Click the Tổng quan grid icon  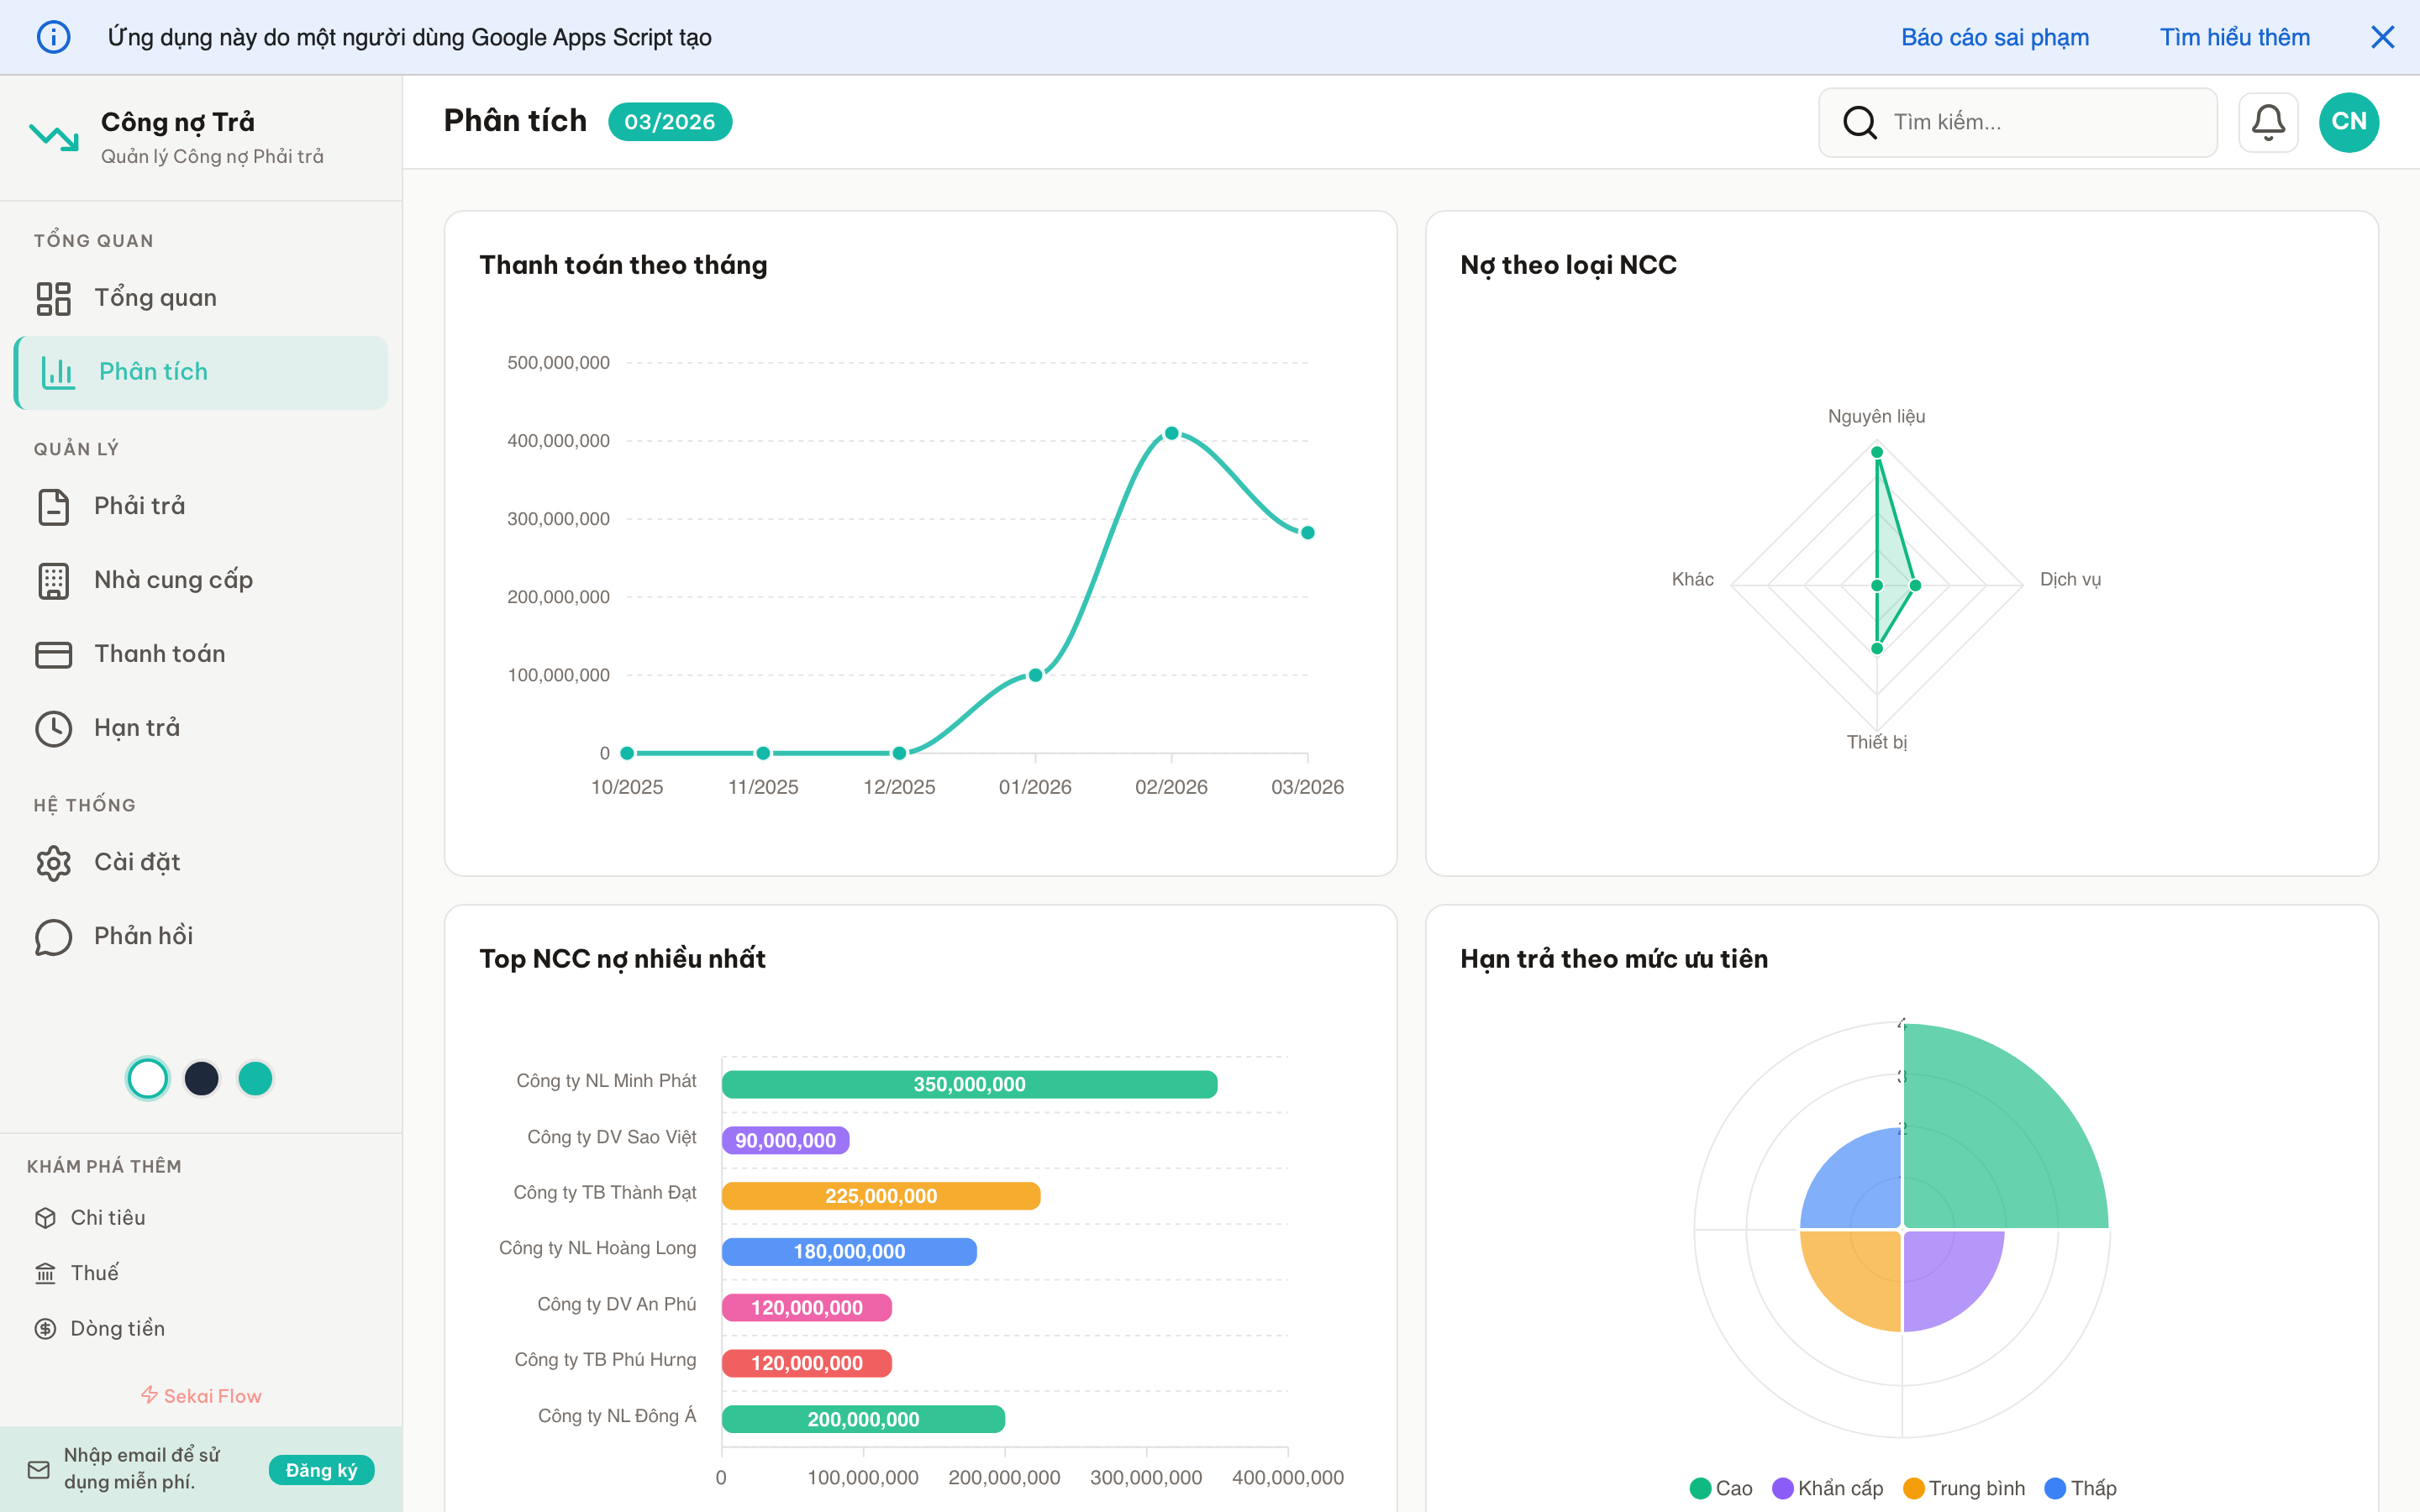(53, 298)
